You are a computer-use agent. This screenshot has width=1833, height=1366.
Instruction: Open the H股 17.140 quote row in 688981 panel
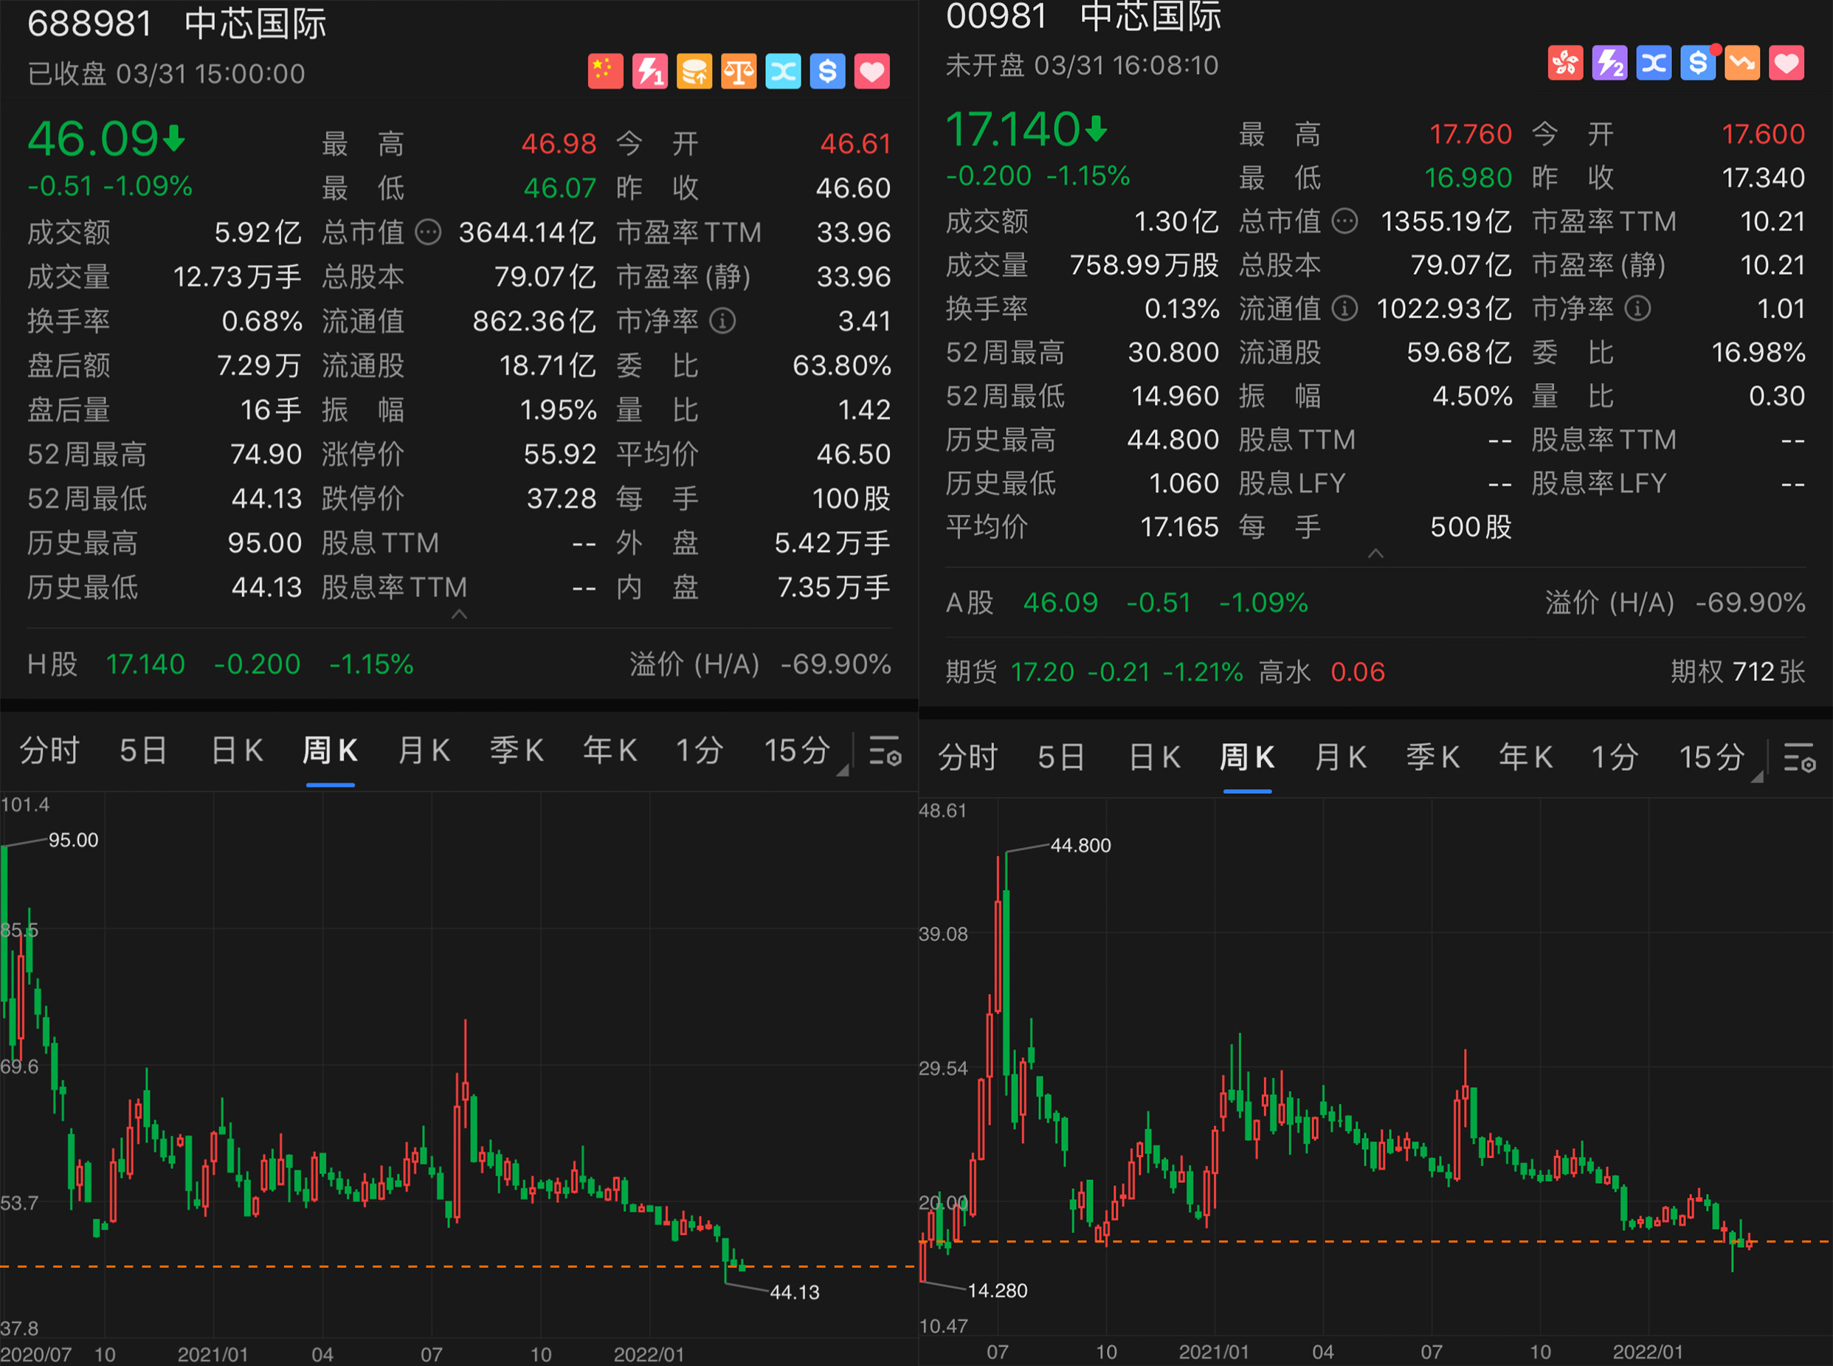point(221,665)
